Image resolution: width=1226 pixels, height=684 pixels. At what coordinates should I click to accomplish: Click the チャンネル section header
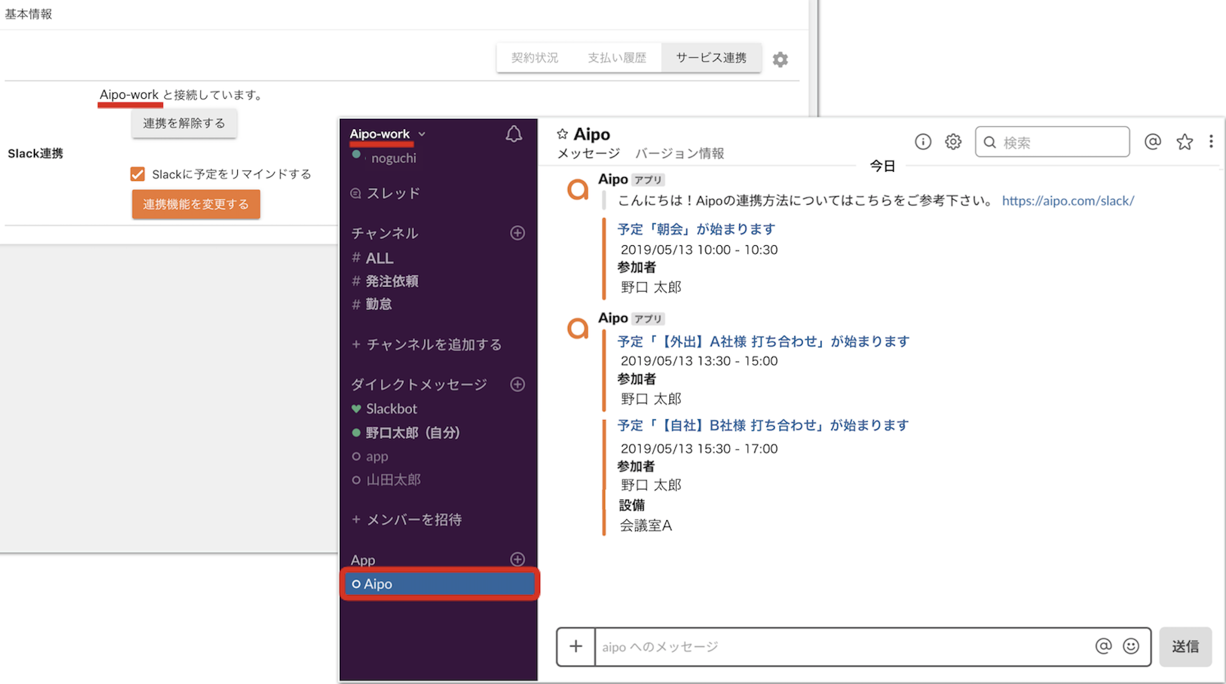coord(385,233)
